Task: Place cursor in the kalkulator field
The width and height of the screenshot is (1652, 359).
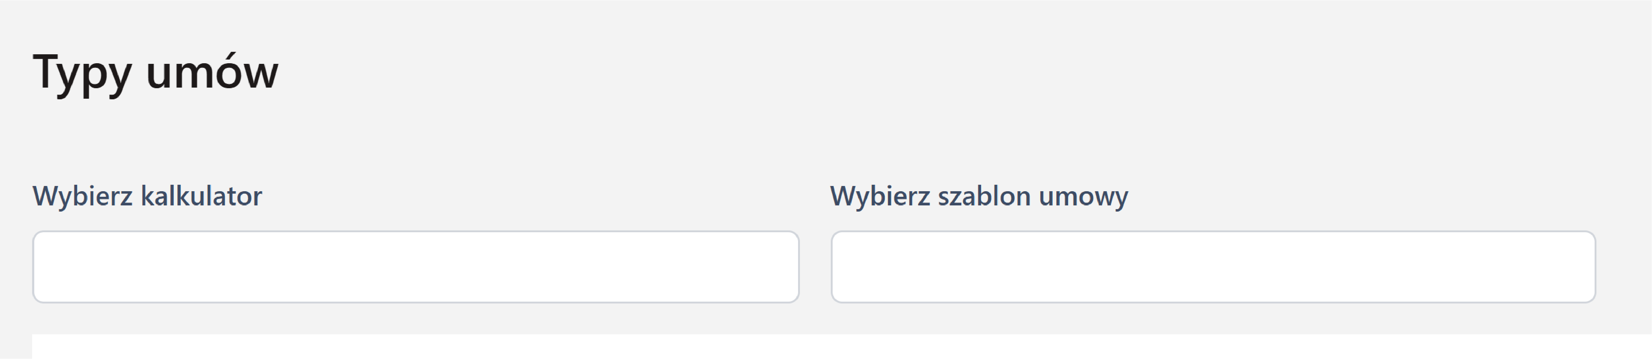Action: coord(416,267)
